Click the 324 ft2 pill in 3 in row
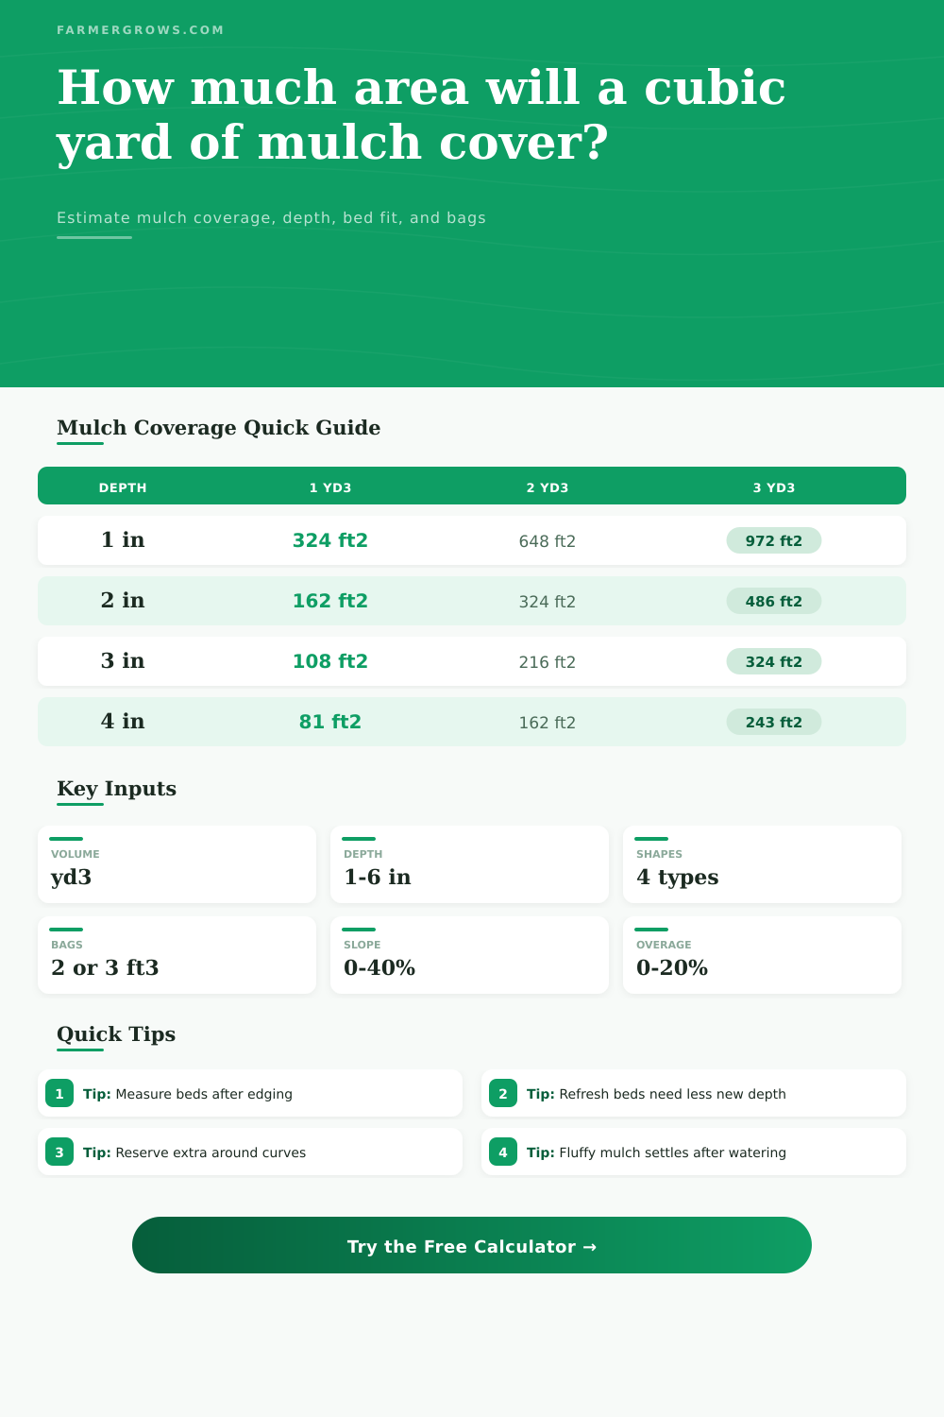 774,661
